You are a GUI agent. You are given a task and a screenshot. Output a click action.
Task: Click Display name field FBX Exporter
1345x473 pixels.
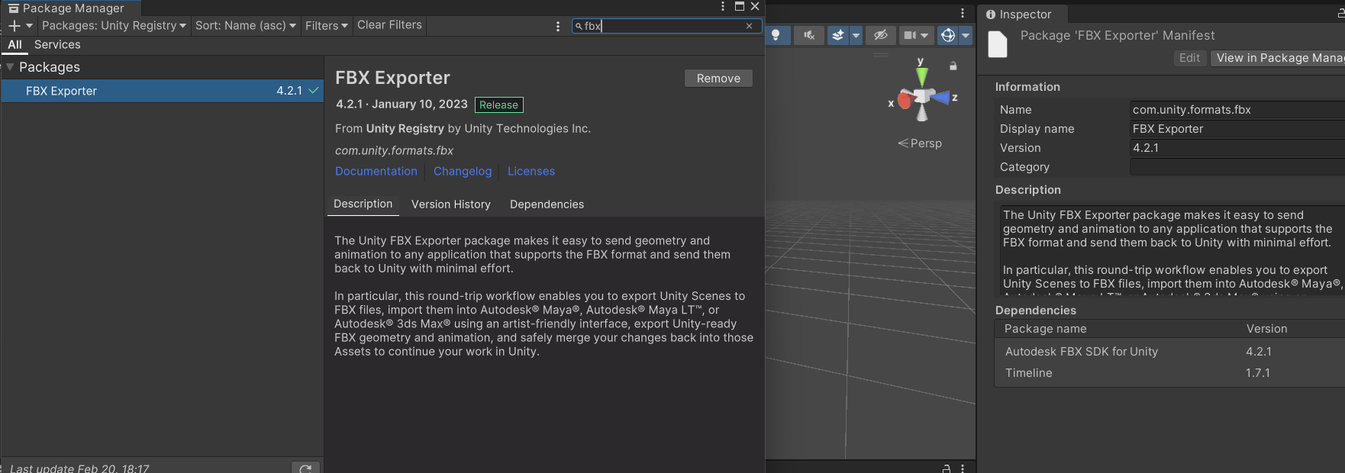[1237, 129]
